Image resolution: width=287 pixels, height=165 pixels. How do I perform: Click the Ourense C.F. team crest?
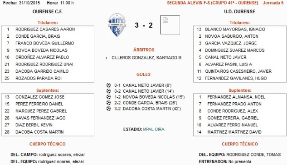[x=117, y=25]
